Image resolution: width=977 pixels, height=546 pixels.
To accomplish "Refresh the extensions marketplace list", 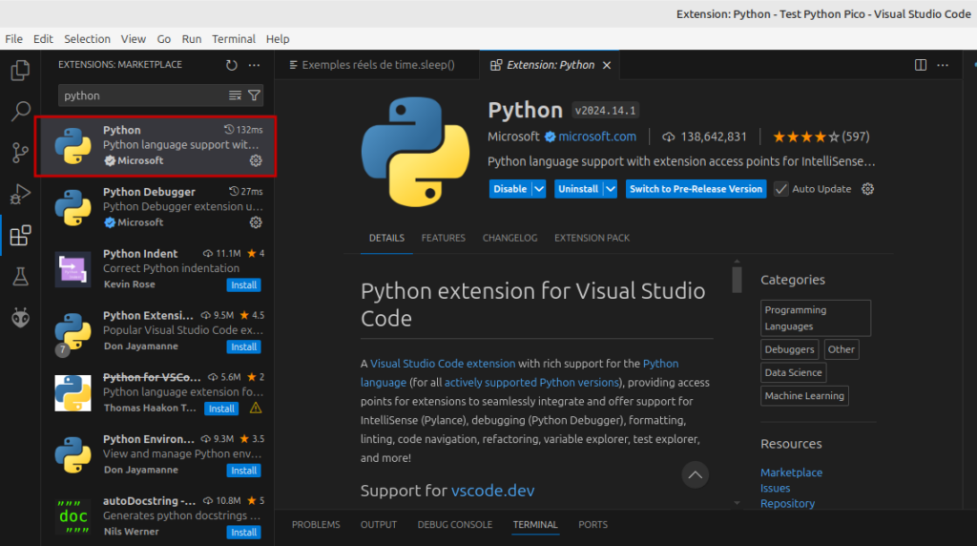I will (x=231, y=65).
